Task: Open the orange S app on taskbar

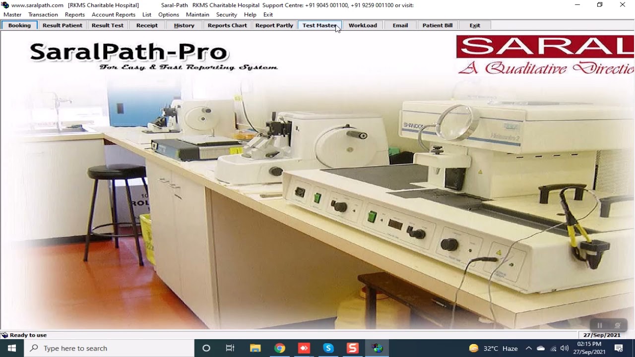Action: [x=353, y=348]
